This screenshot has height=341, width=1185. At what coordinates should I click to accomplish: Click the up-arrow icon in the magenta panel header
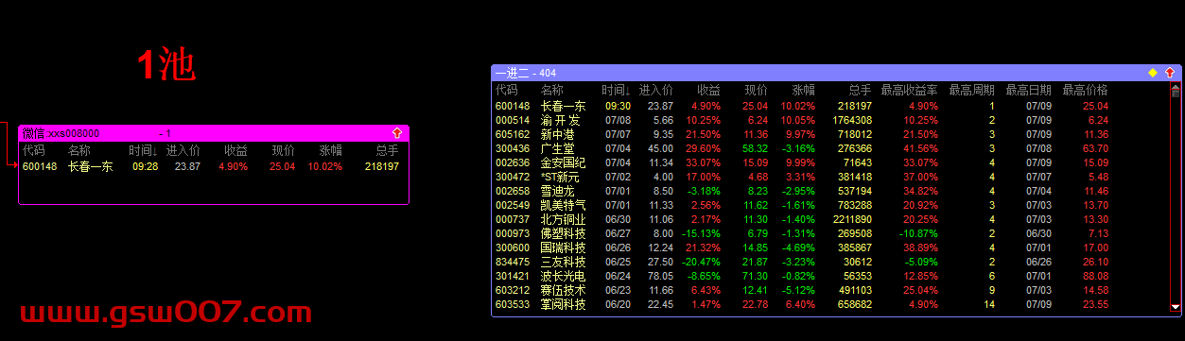tap(397, 134)
